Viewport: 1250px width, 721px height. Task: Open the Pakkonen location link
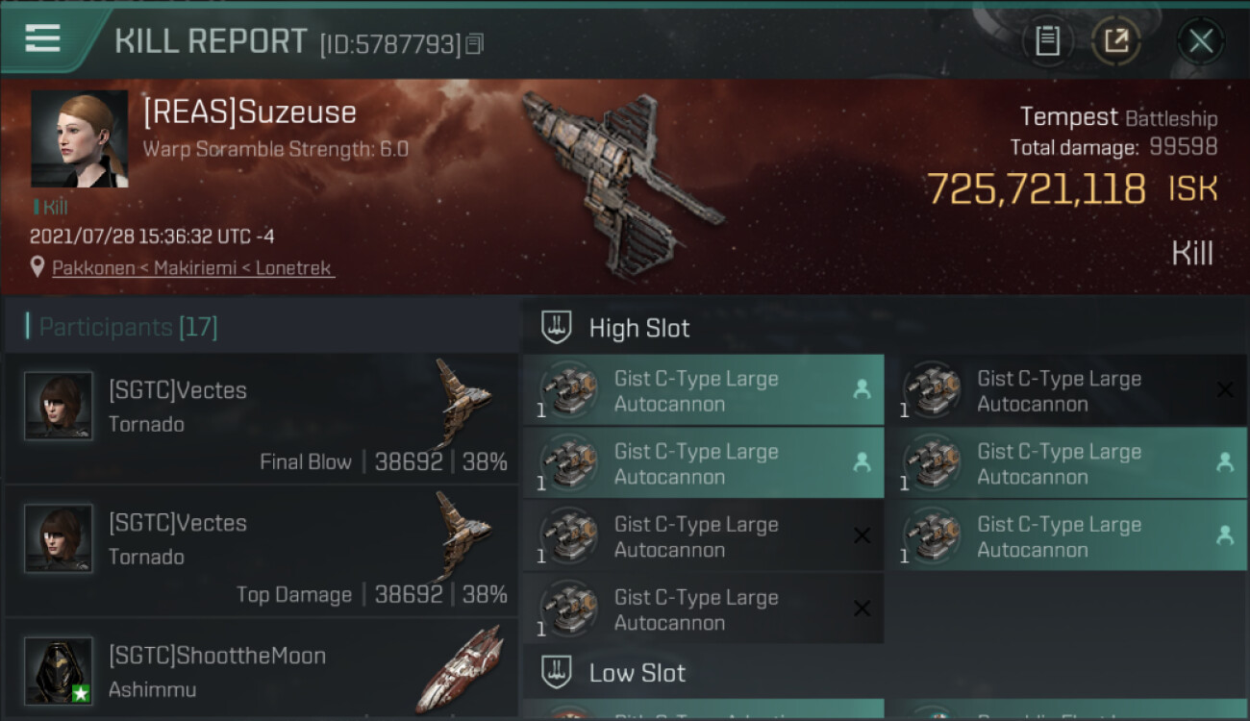tap(192, 268)
